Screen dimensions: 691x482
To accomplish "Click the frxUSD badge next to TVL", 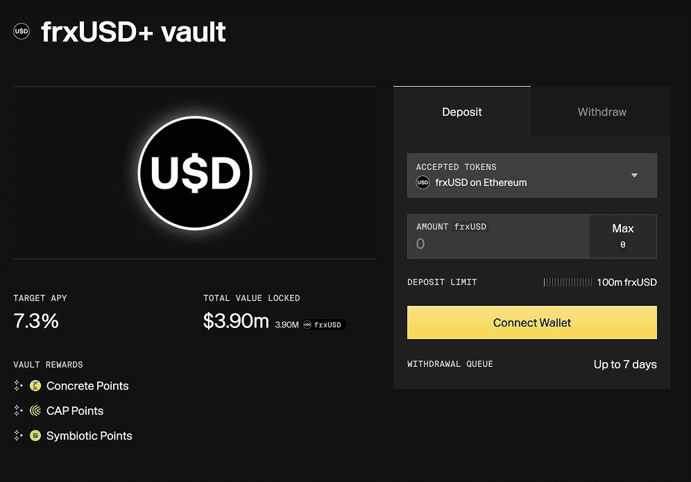I will pos(323,325).
